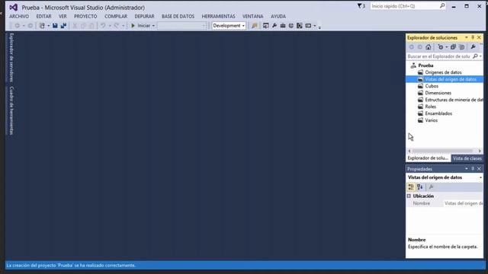Open the PROYECTO menu
Screen dimensions: 488x274
click(85, 16)
